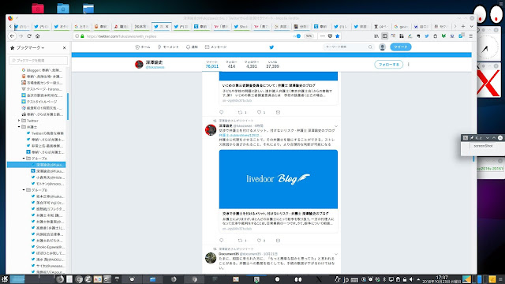Open Firefox hamburger menu

click(x=470, y=36)
